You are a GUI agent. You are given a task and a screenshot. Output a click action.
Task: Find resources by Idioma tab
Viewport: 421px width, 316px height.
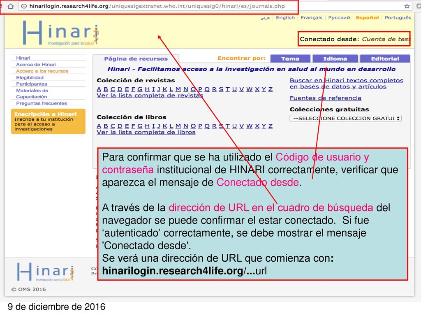[335, 58]
